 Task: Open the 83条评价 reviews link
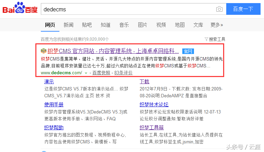(x=123, y=73)
